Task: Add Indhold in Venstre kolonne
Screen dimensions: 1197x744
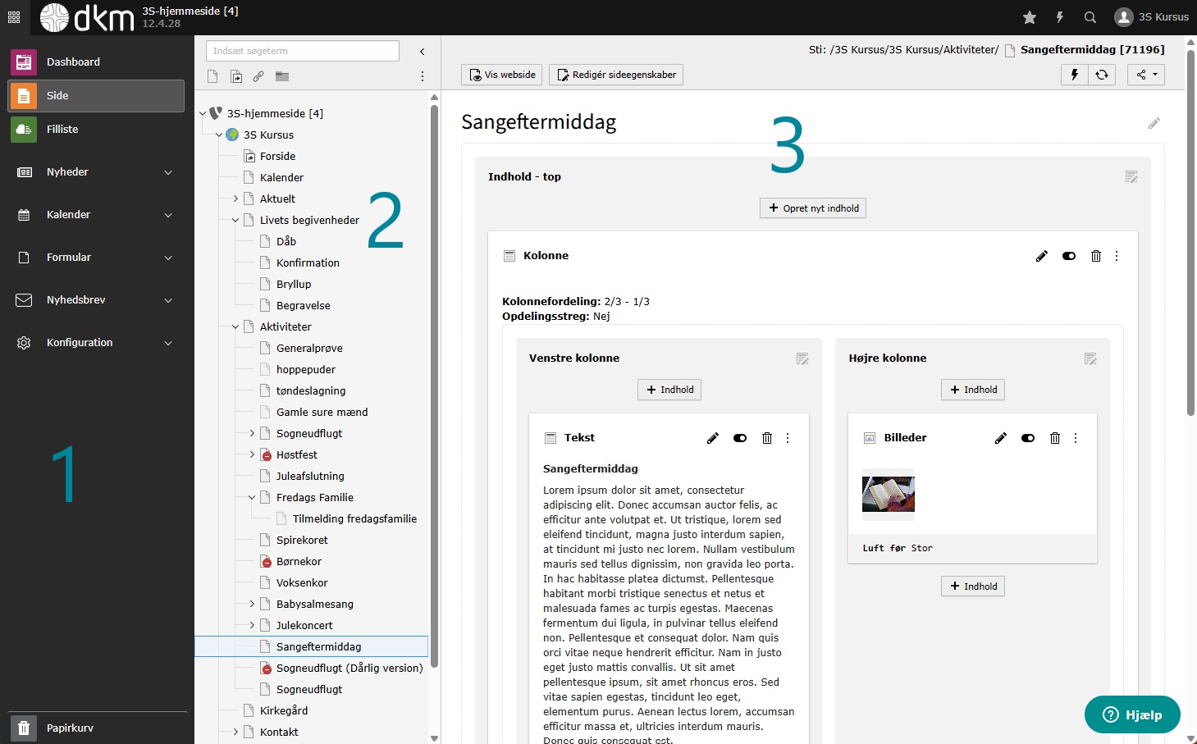Action: pyautogui.click(x=669, y=390)
